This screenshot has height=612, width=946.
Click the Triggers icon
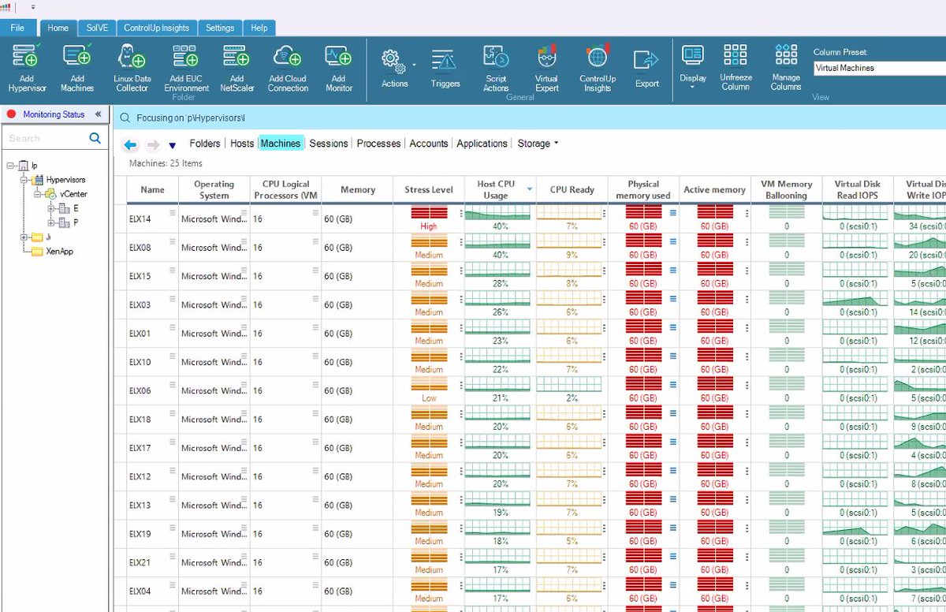tap(445, 67)
